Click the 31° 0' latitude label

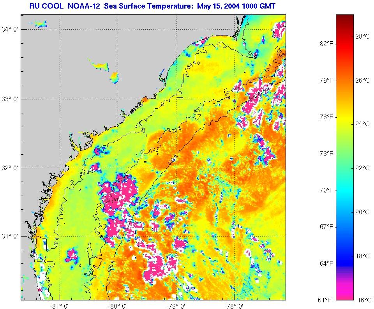click(x=10, y=236)
